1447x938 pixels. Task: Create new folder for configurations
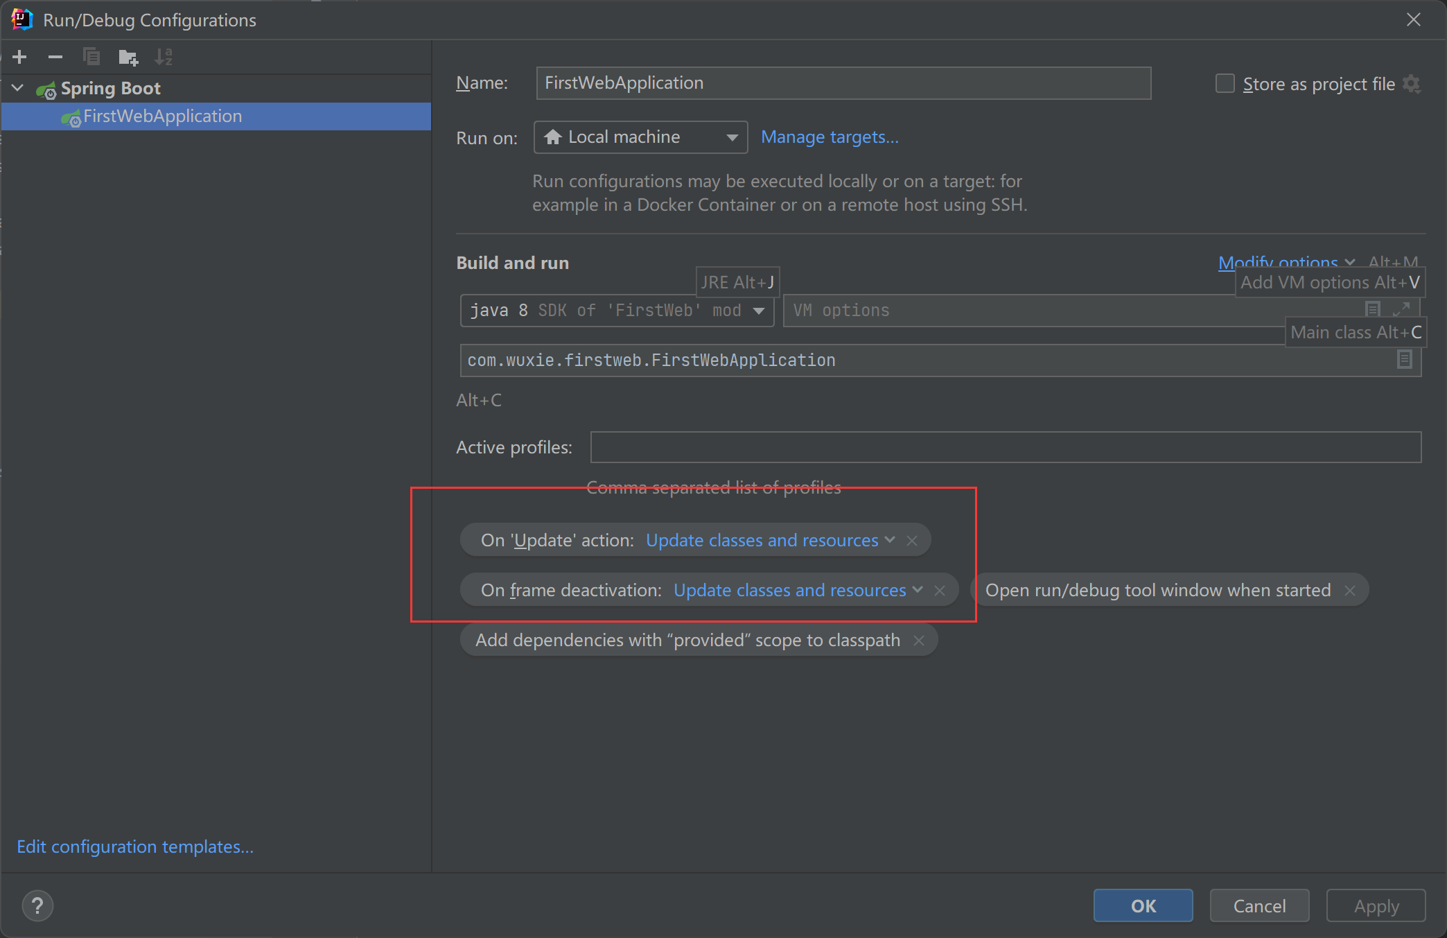pyautogui.click(x=128, y=57)
